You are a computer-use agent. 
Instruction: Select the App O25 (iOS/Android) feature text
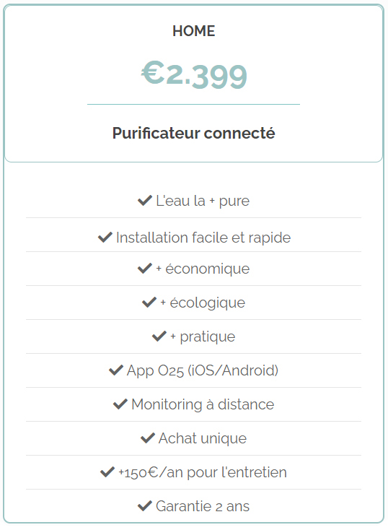tap(203, 370)
